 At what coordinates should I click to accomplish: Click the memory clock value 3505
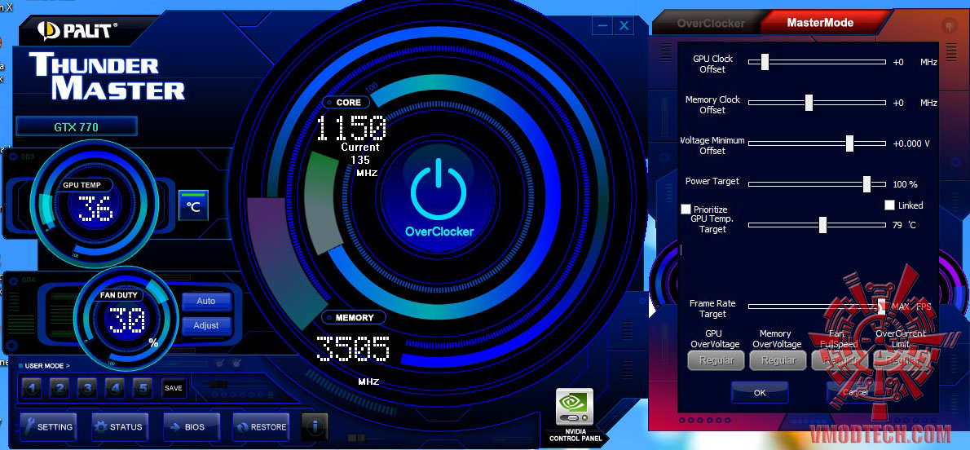tap(353, 349)
